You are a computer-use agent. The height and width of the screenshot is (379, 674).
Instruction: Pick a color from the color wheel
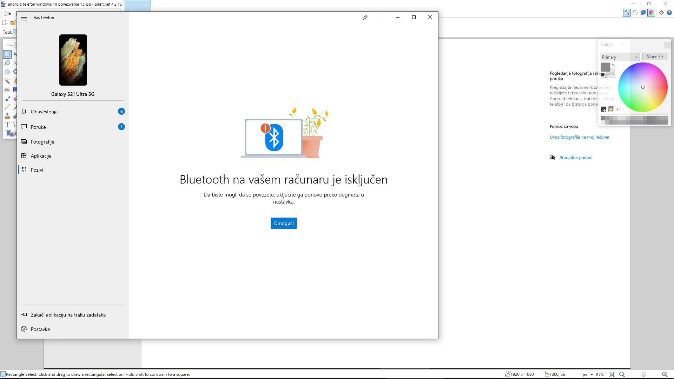click(x=643, y=87)
